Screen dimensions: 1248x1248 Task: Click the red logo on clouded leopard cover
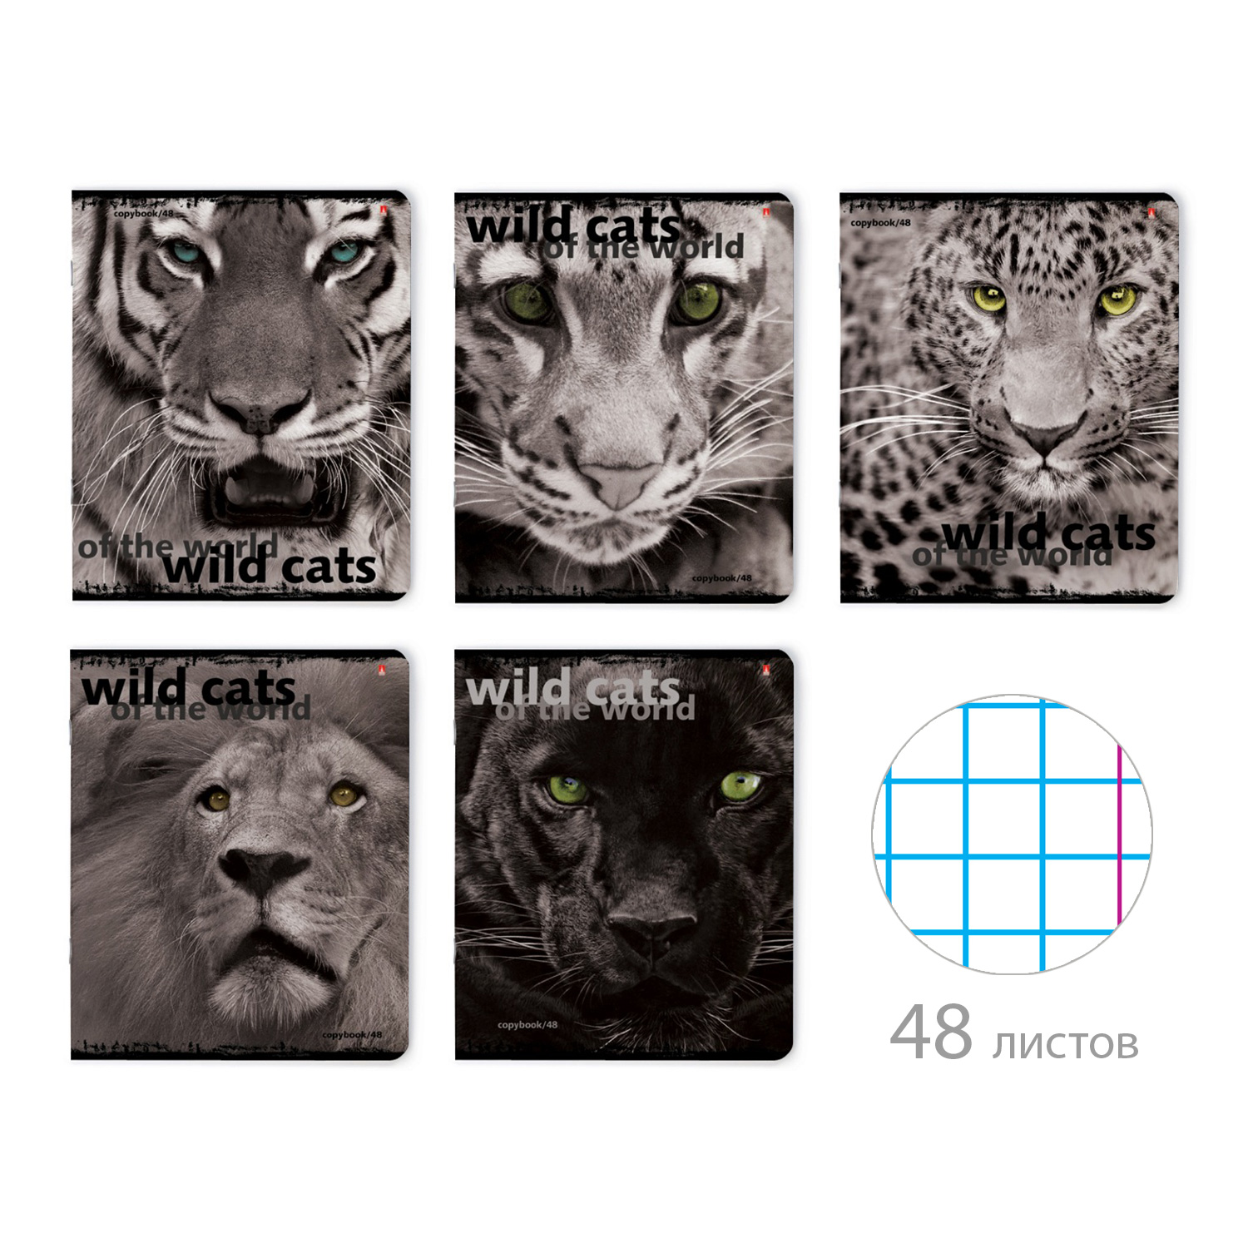pos(766,212)
